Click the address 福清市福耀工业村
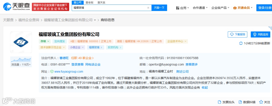The height and width of the screenshot is (106, 272). [161, 71]
